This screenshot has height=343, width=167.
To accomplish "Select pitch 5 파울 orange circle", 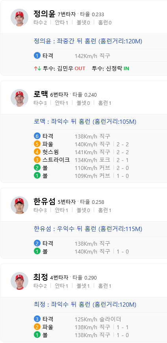I will 37,144.
